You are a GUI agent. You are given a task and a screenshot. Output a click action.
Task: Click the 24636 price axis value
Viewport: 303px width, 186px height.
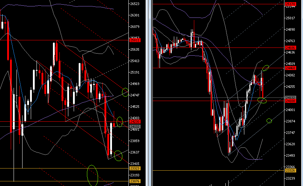coord(290,52)
